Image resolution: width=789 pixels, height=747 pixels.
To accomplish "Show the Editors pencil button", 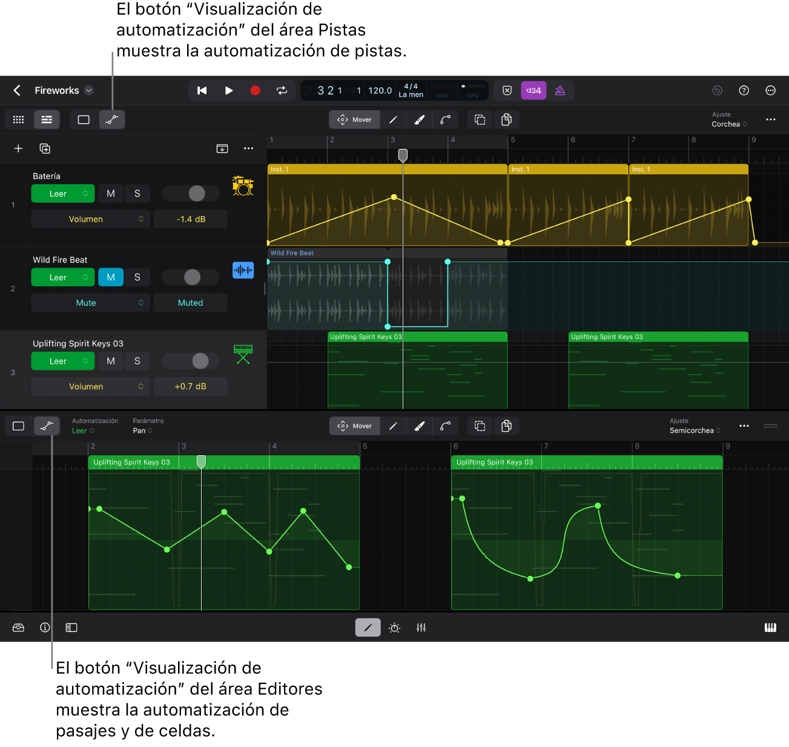I will 368,628.
